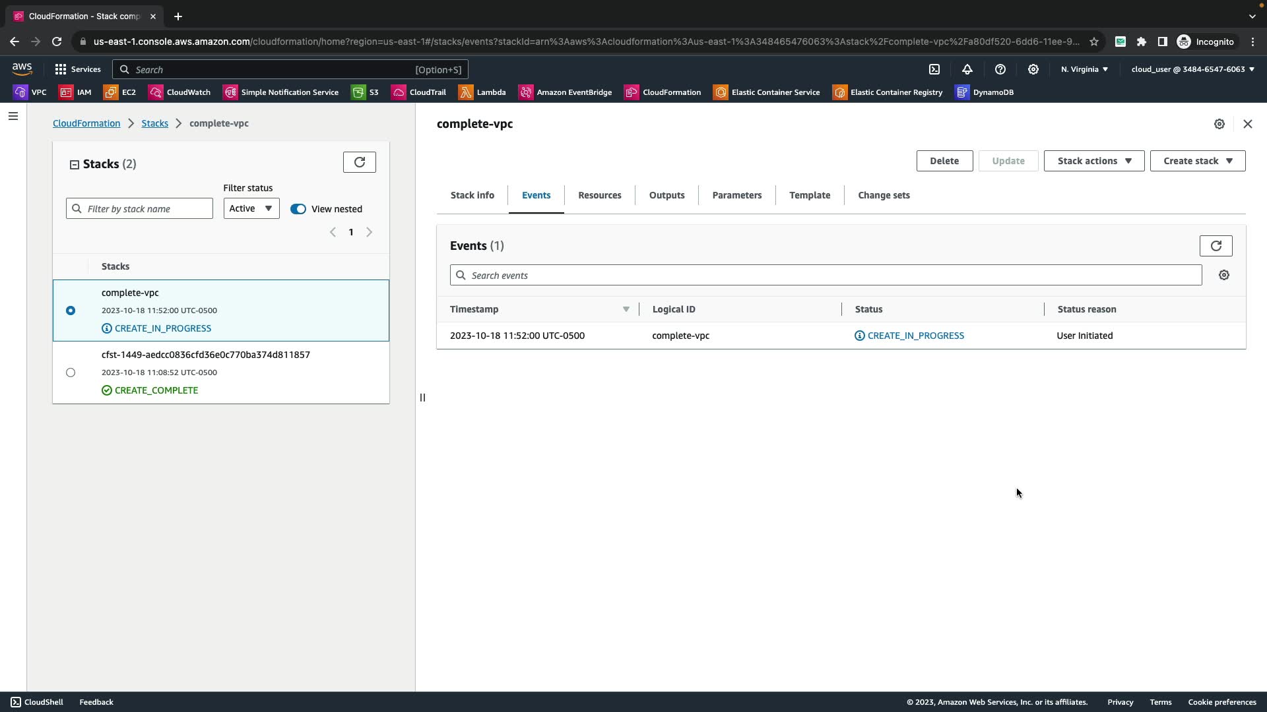
Task: Open events table preferences gear
Action: [x=1224, y=276]
